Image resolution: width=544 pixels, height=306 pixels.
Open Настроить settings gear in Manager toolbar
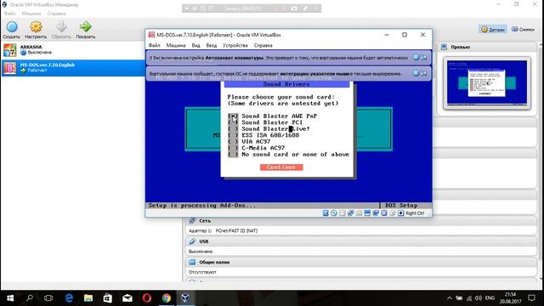click(36, 30)
